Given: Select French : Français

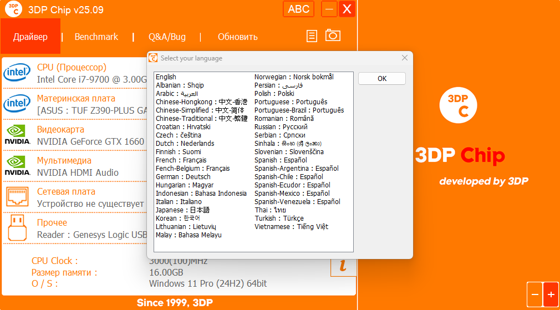Looking at the screenshot, I should [x=181, y=160].
